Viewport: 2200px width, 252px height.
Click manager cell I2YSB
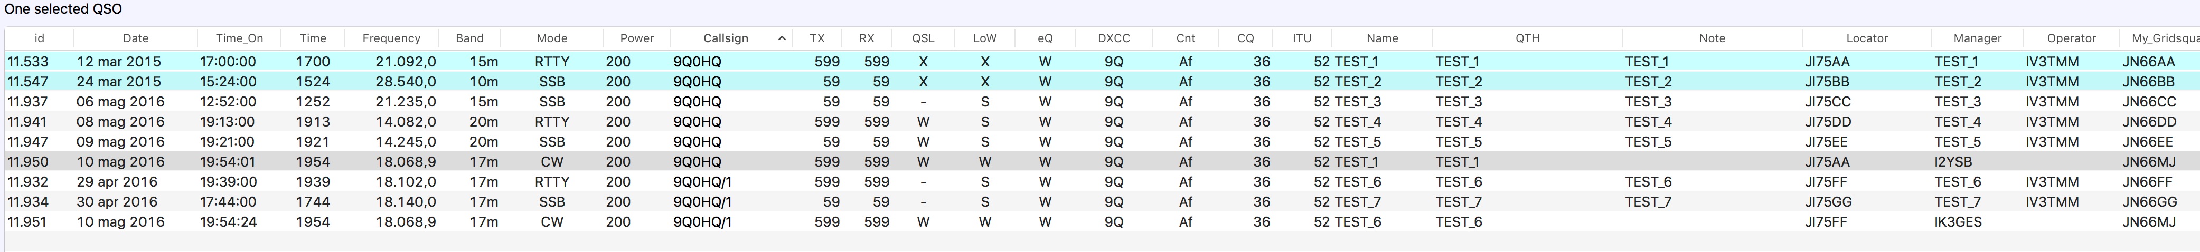click(1953, 162)
